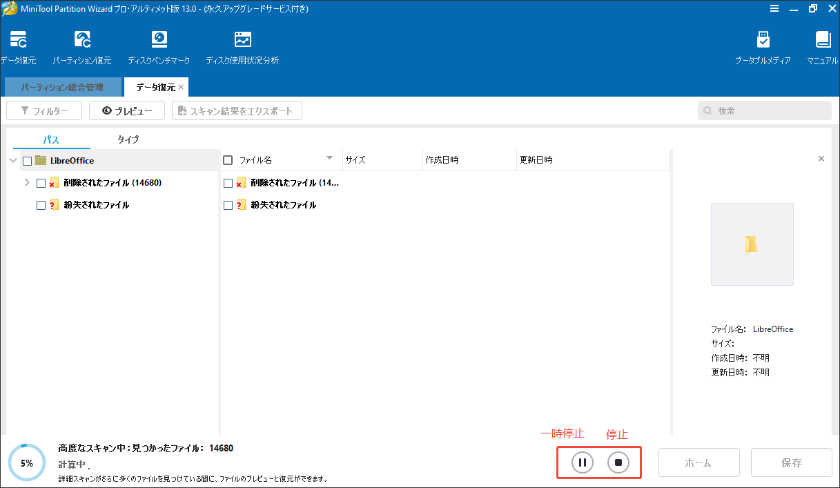Switch to タイプ view tab
This screenshot has width=840, height=488.
pos(128,139)
